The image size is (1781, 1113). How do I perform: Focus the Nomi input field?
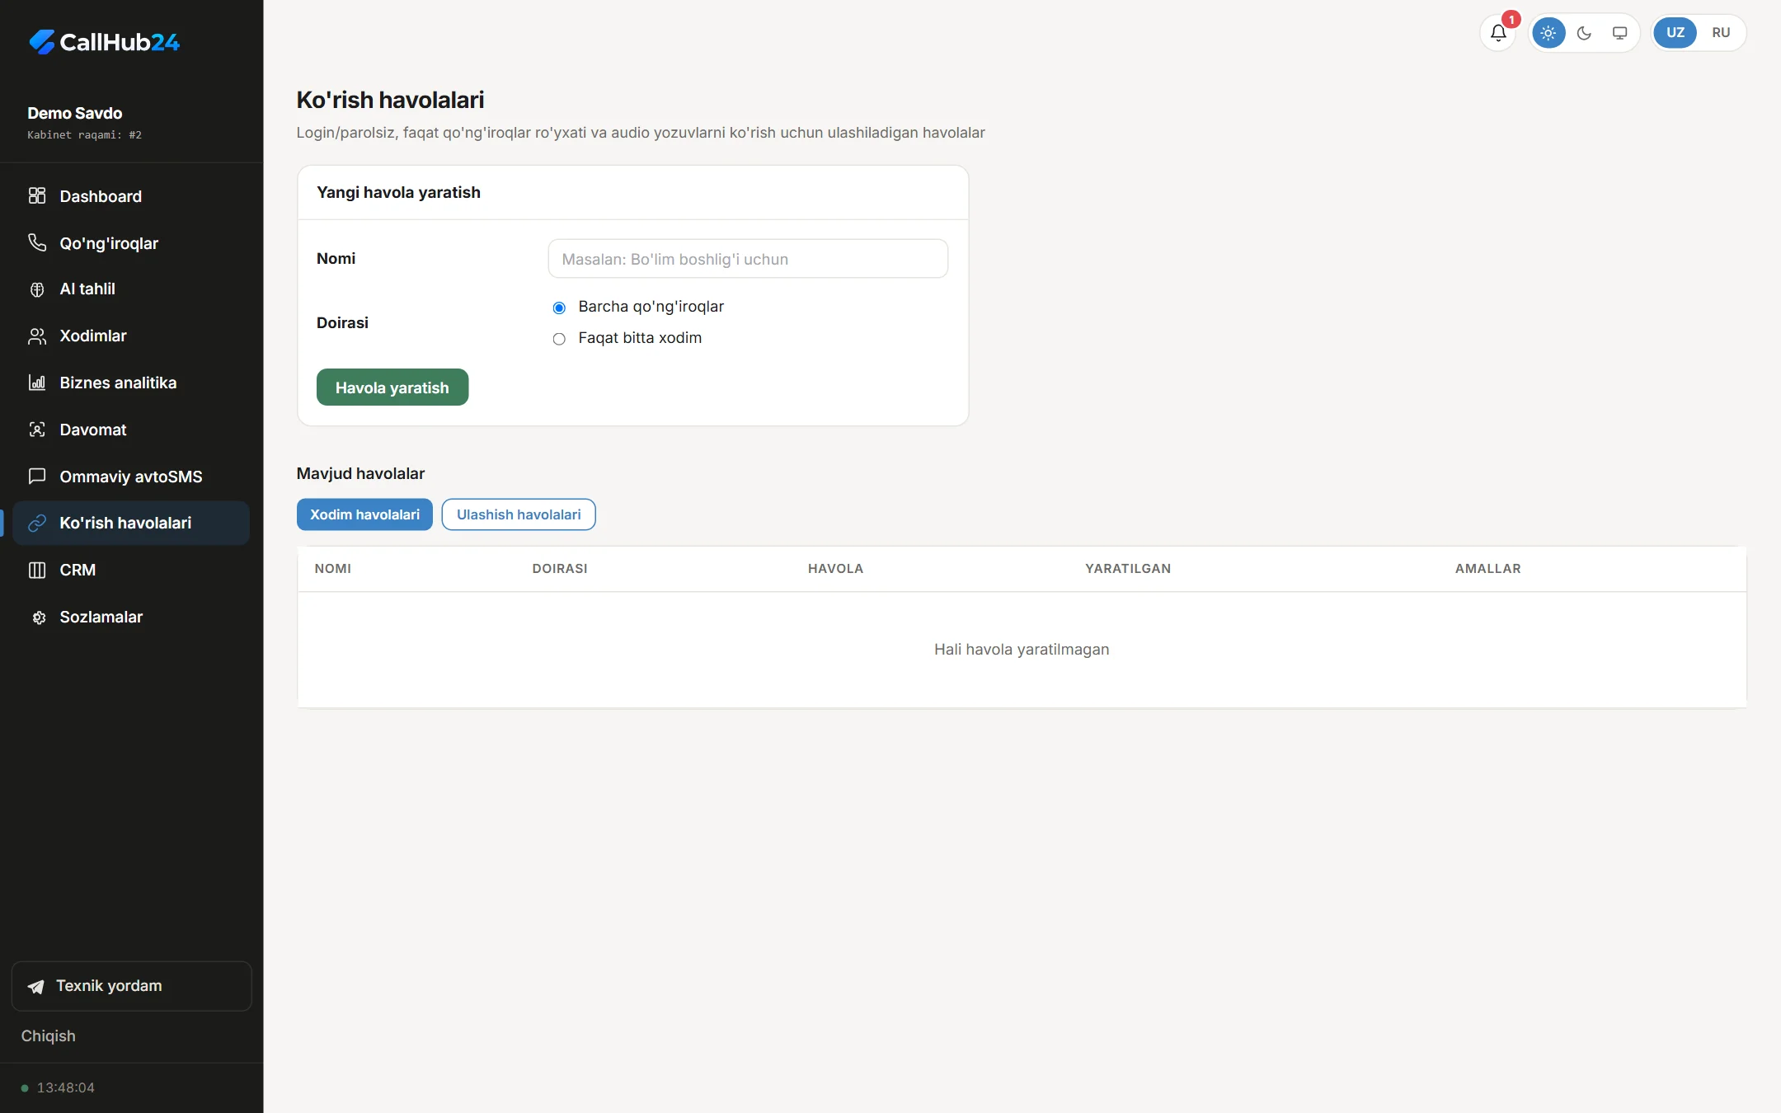click(x=748, y=259)
